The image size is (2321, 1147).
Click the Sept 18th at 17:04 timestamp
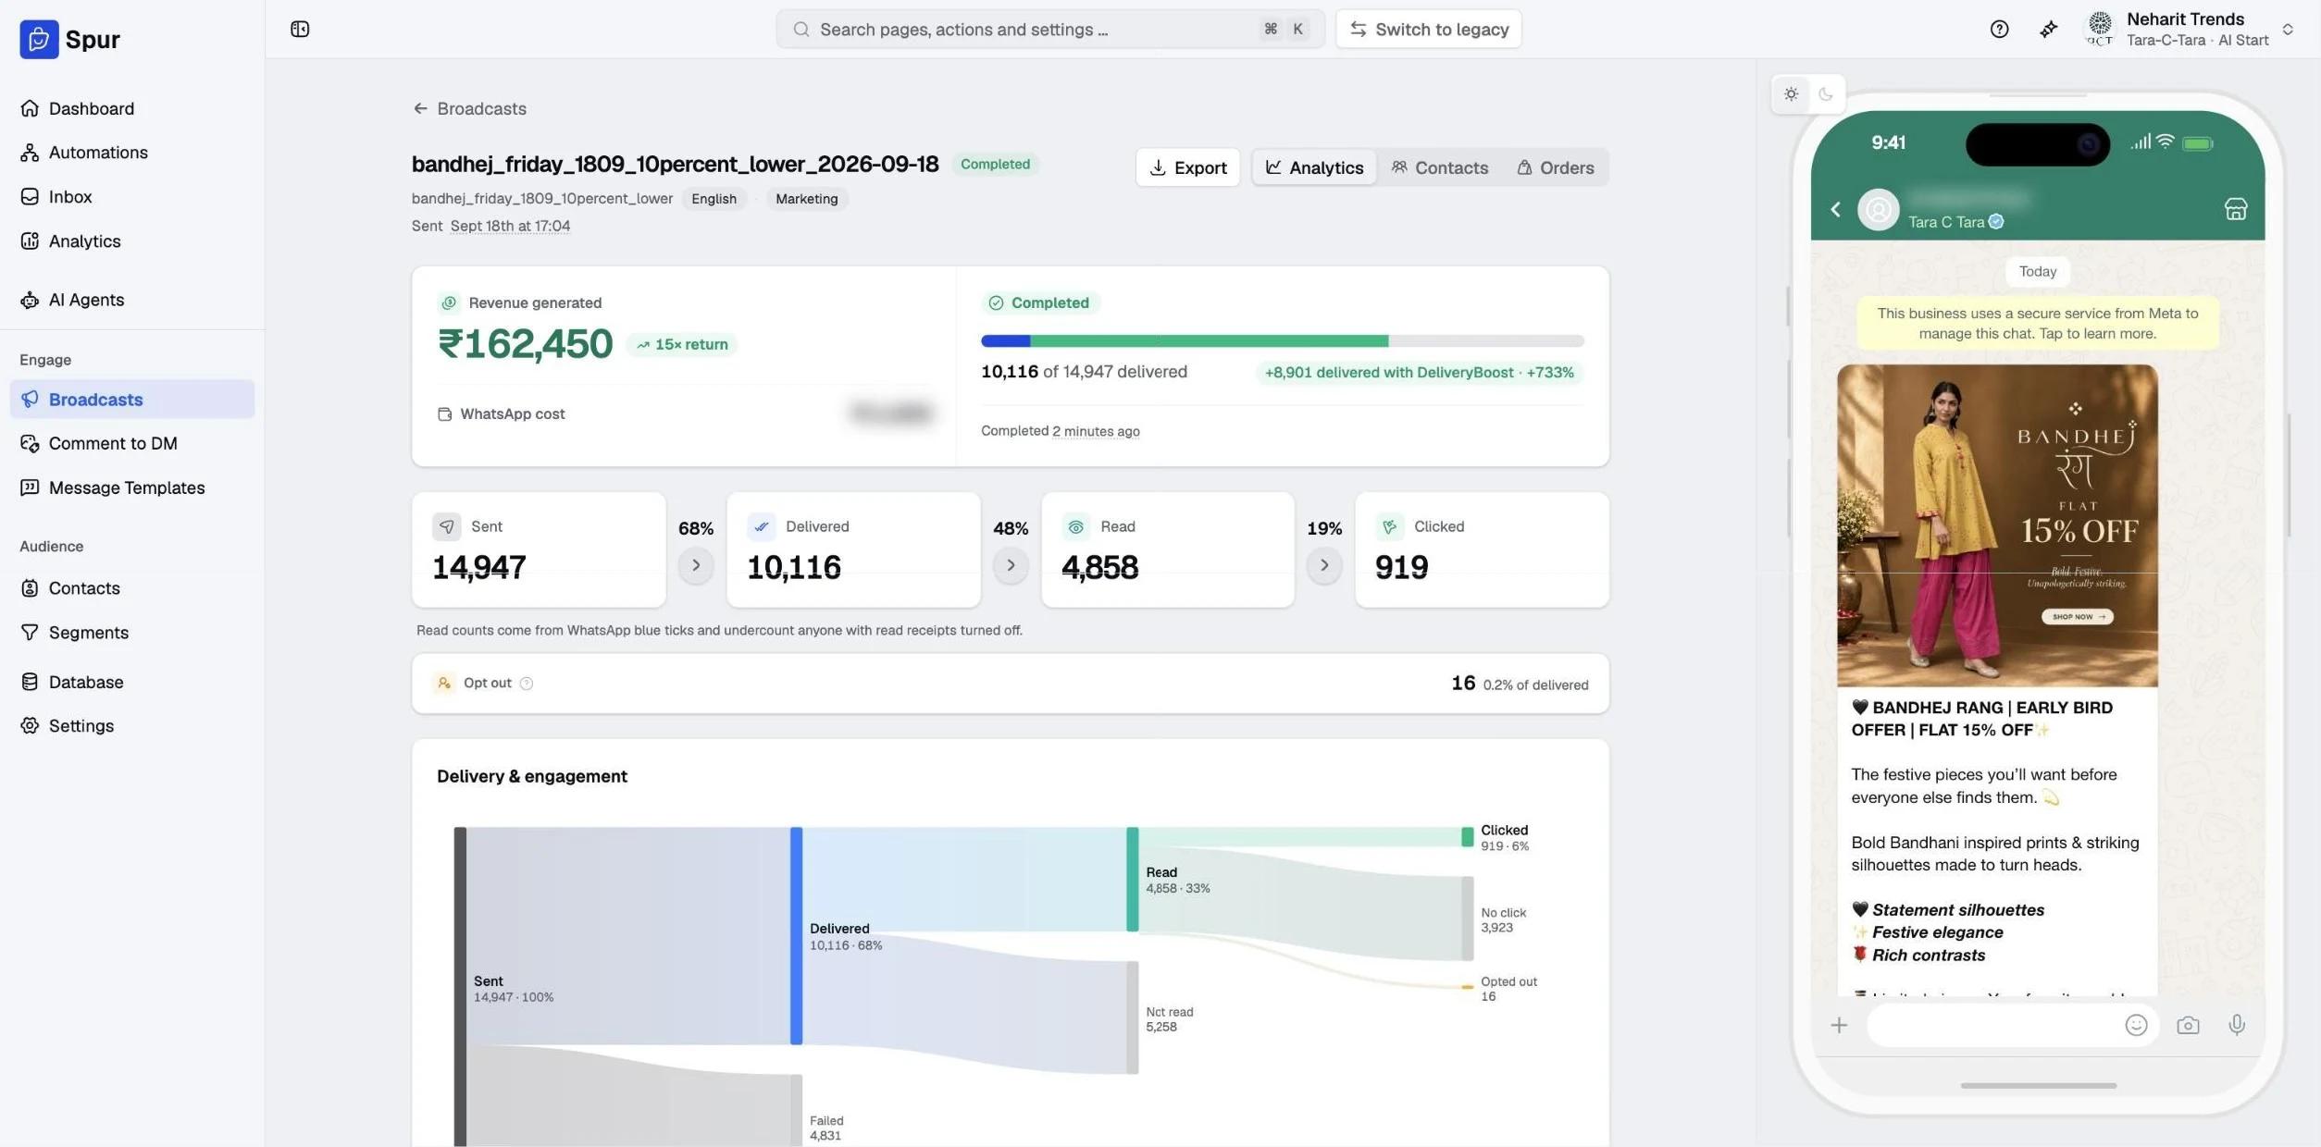pos(510,226)
